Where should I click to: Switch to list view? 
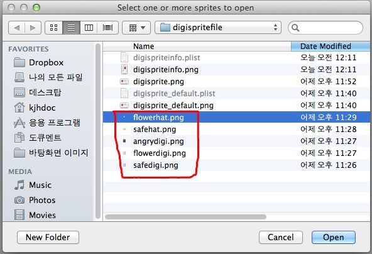71,28
